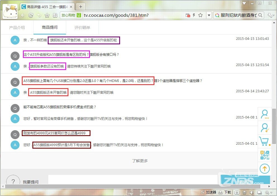Click 了解更多 to load more questions
Screen dimensions: 277x196
coord(140,161)
